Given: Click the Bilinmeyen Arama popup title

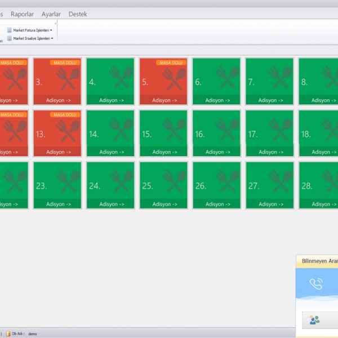Looking at the screenshot, I should [x=320, y=261].
